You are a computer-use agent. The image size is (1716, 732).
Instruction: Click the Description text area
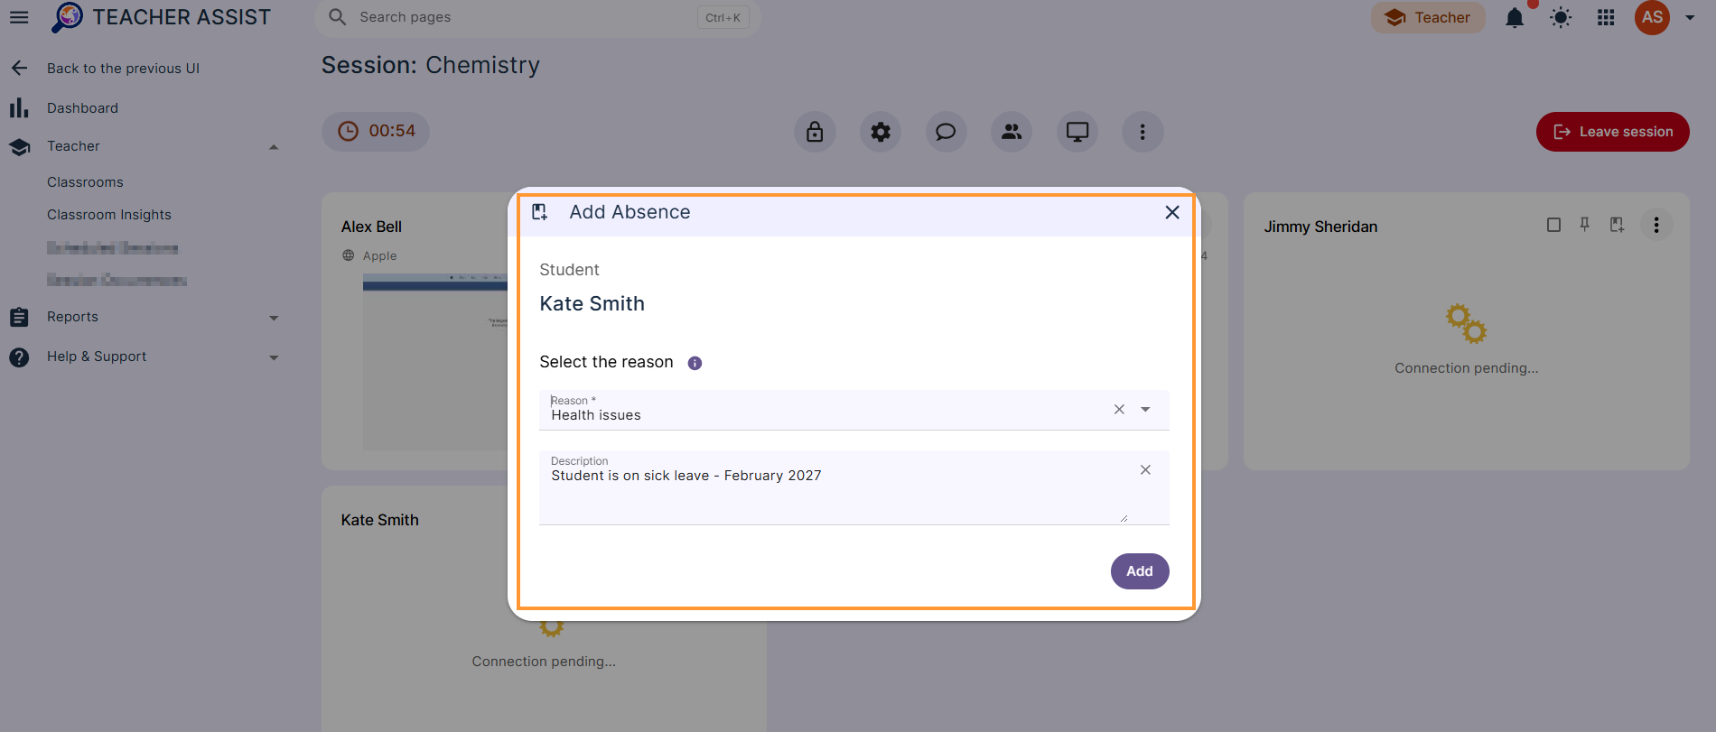854,487
